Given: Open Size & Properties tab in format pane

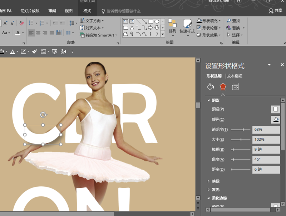Looking at the screenshot, I should 235,87.
